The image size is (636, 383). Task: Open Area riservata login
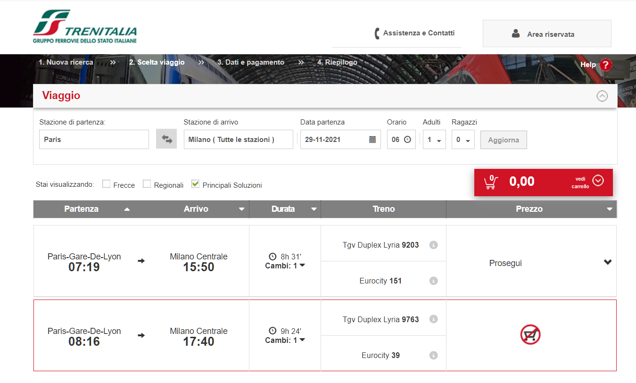coord(547,33)
